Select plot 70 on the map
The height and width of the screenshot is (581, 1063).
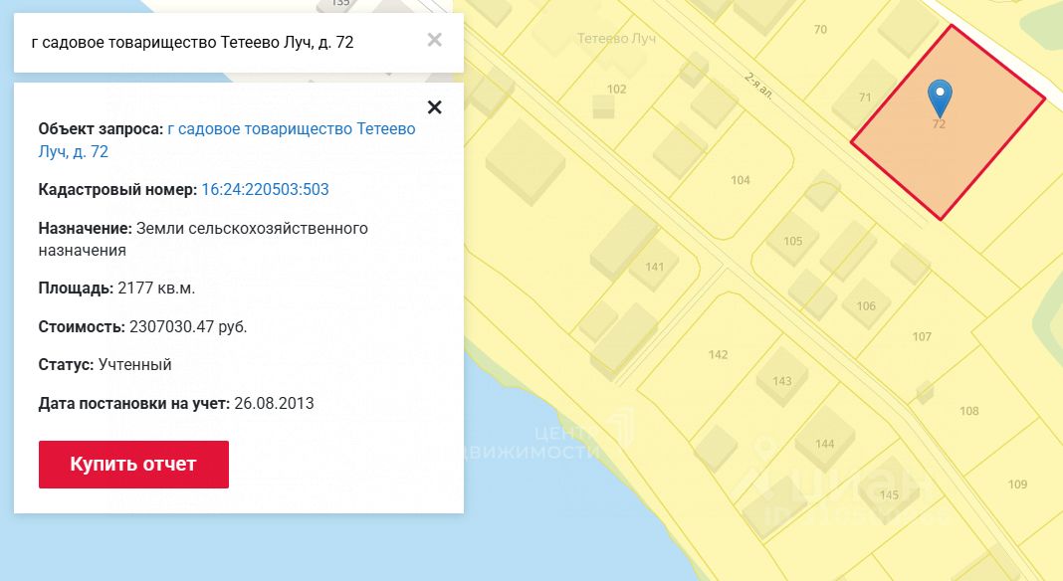[820, 29]
